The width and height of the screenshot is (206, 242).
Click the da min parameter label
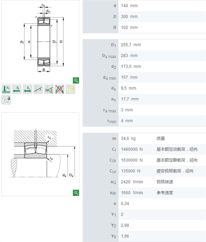(x=110, y=78)
